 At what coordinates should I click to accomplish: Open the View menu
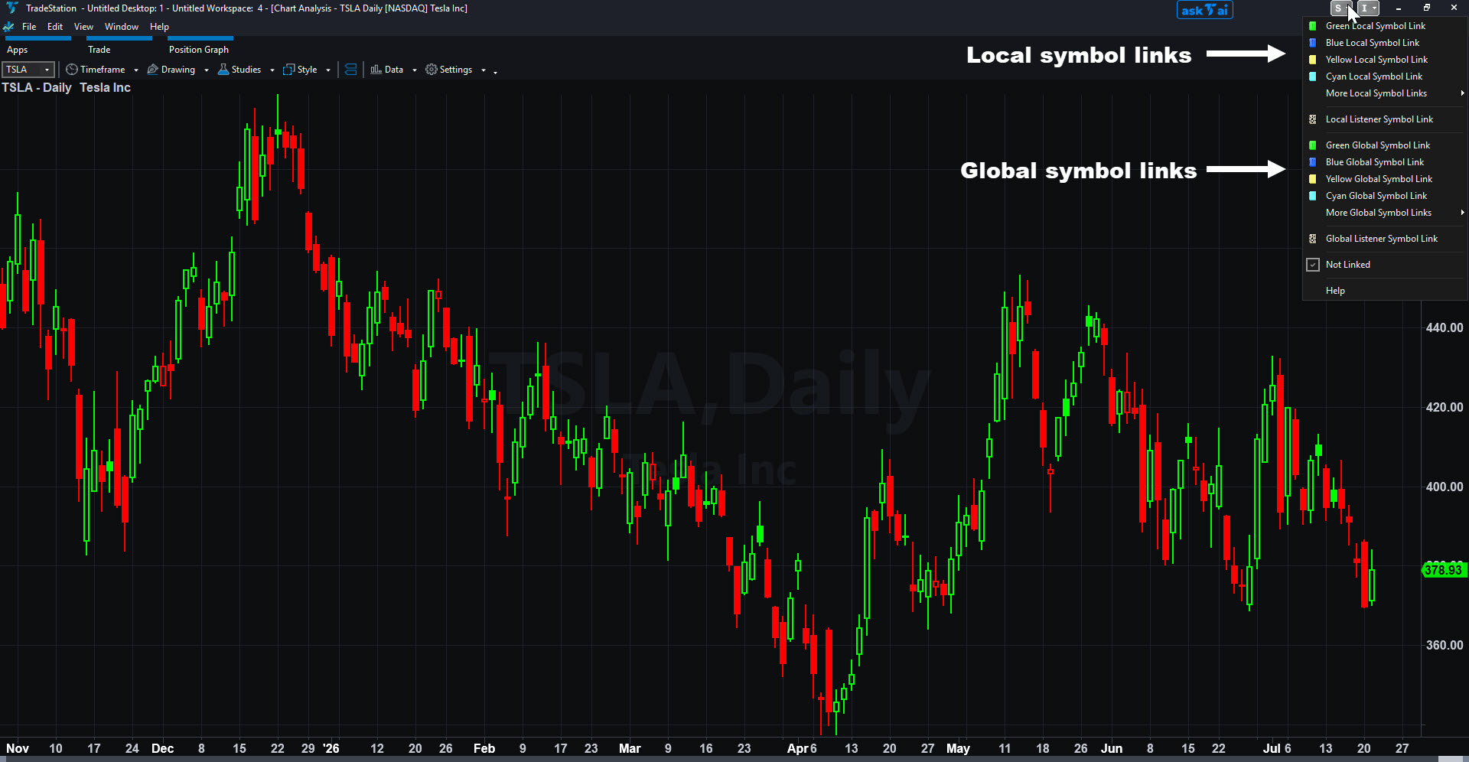(x=83, y=27)
